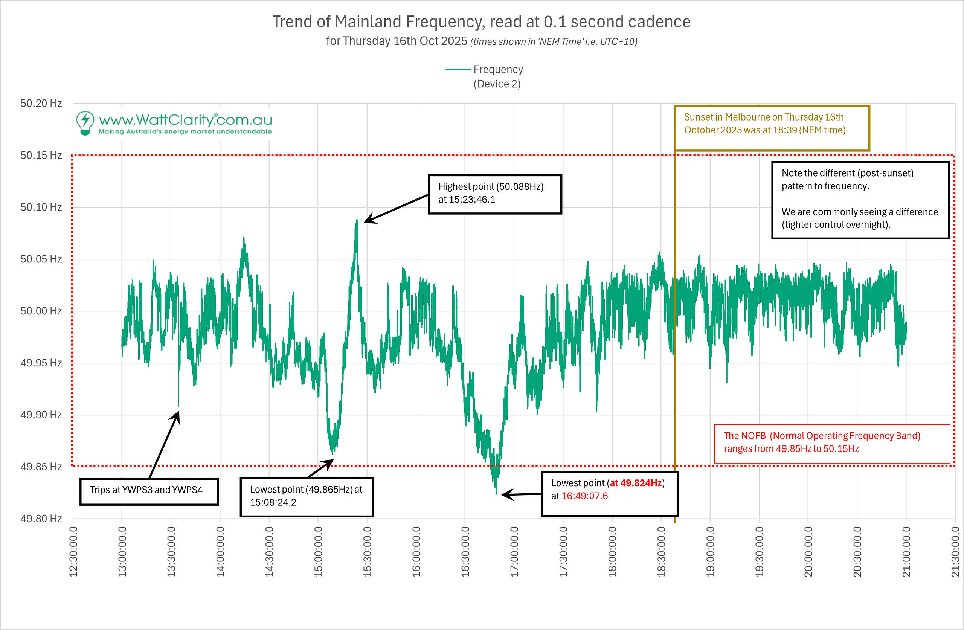Click the WattClarity lightbulb logo icon
The image size is (964, 630).
pyautogui.click(x=85, y=123)
